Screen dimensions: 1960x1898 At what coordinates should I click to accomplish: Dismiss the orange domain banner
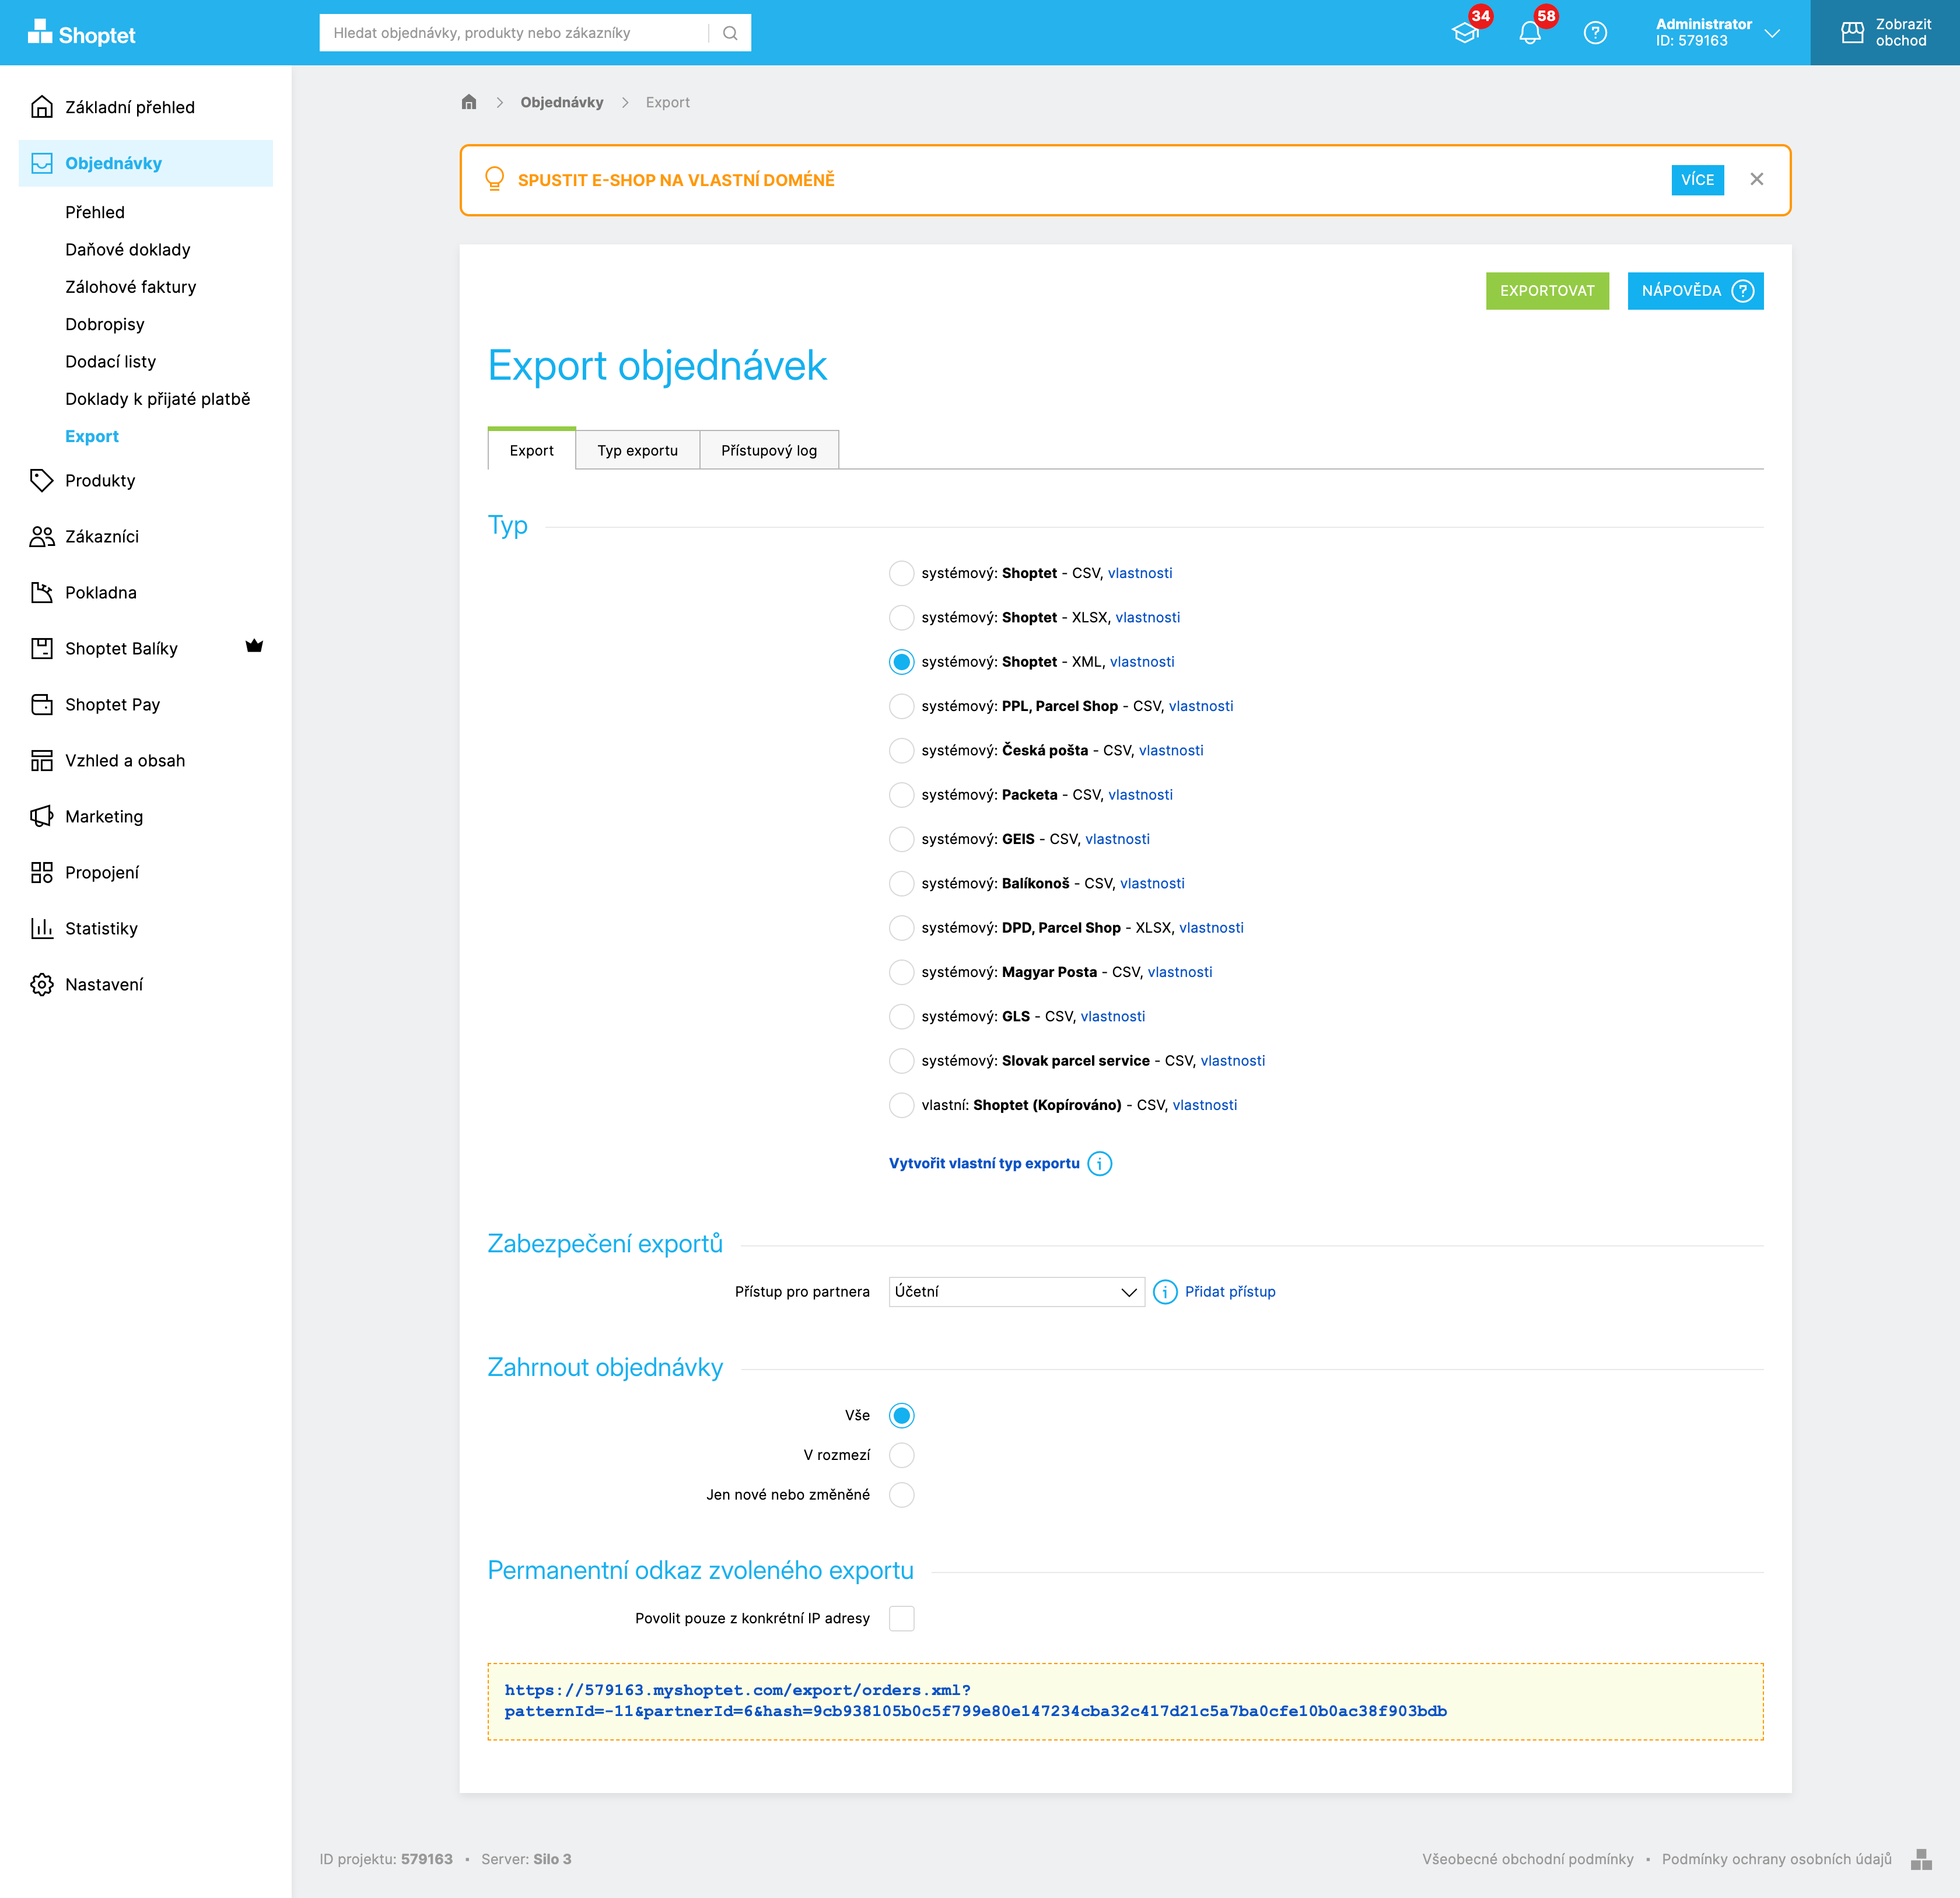(x=1756, y=179)
